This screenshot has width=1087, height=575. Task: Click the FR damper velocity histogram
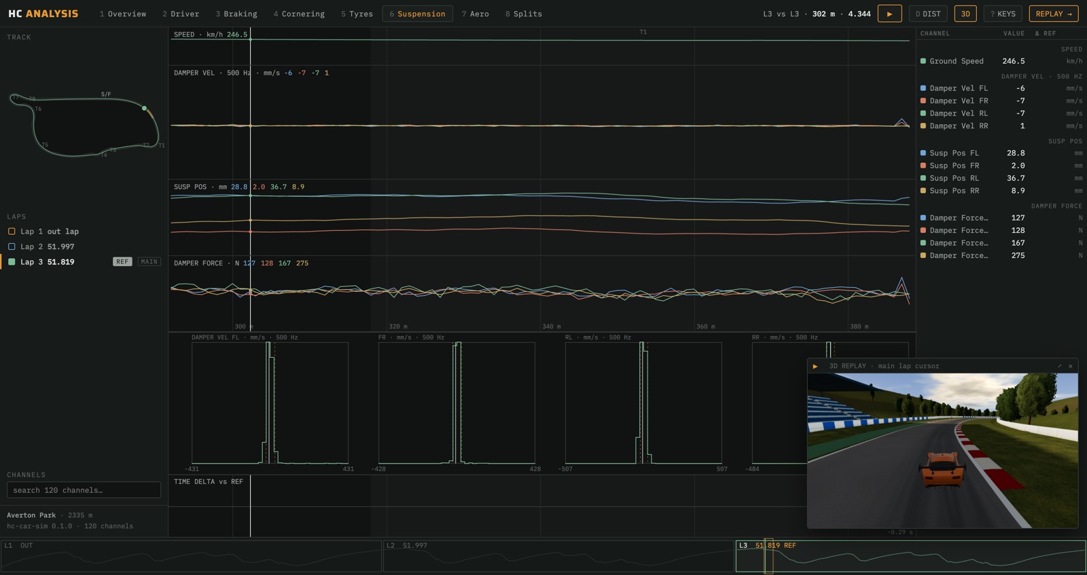click(x=457, y=403)
